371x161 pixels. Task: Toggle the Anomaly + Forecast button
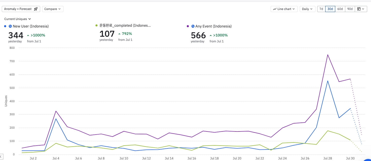(21, 9)
